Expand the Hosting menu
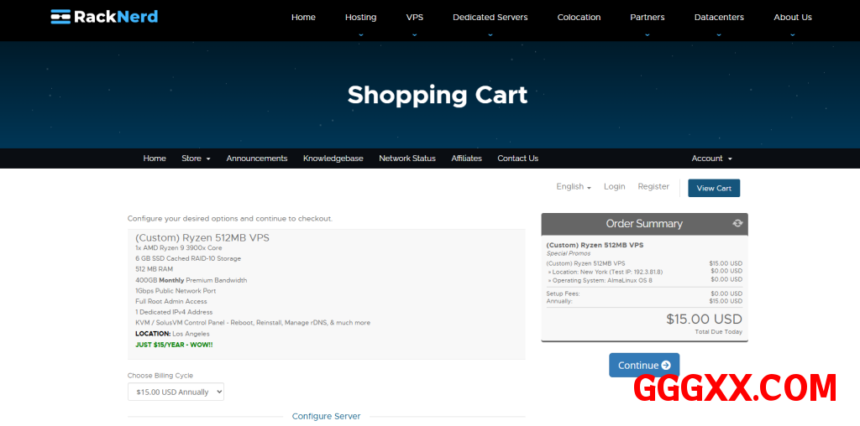 360,17
